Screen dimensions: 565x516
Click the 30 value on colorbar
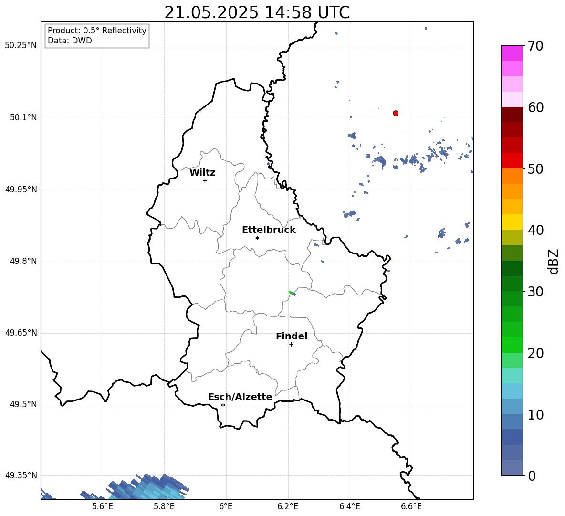(x=535, y=292)
